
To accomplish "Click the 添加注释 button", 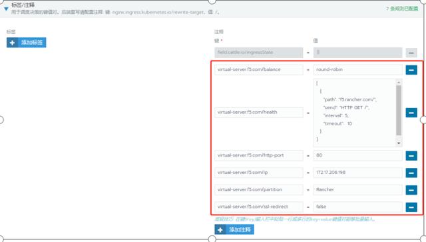I will pos(234,229).
